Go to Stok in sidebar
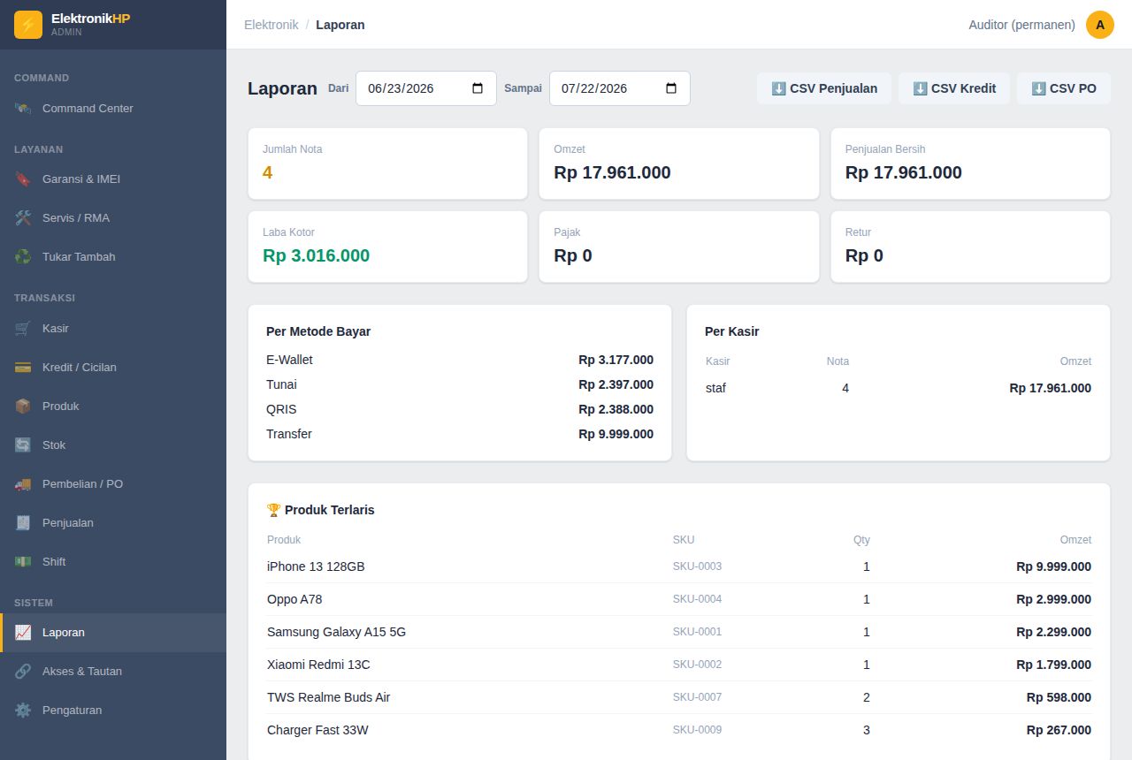Image resolution: width=1132 pixels, height=760 pixels. tap(113, 445)
